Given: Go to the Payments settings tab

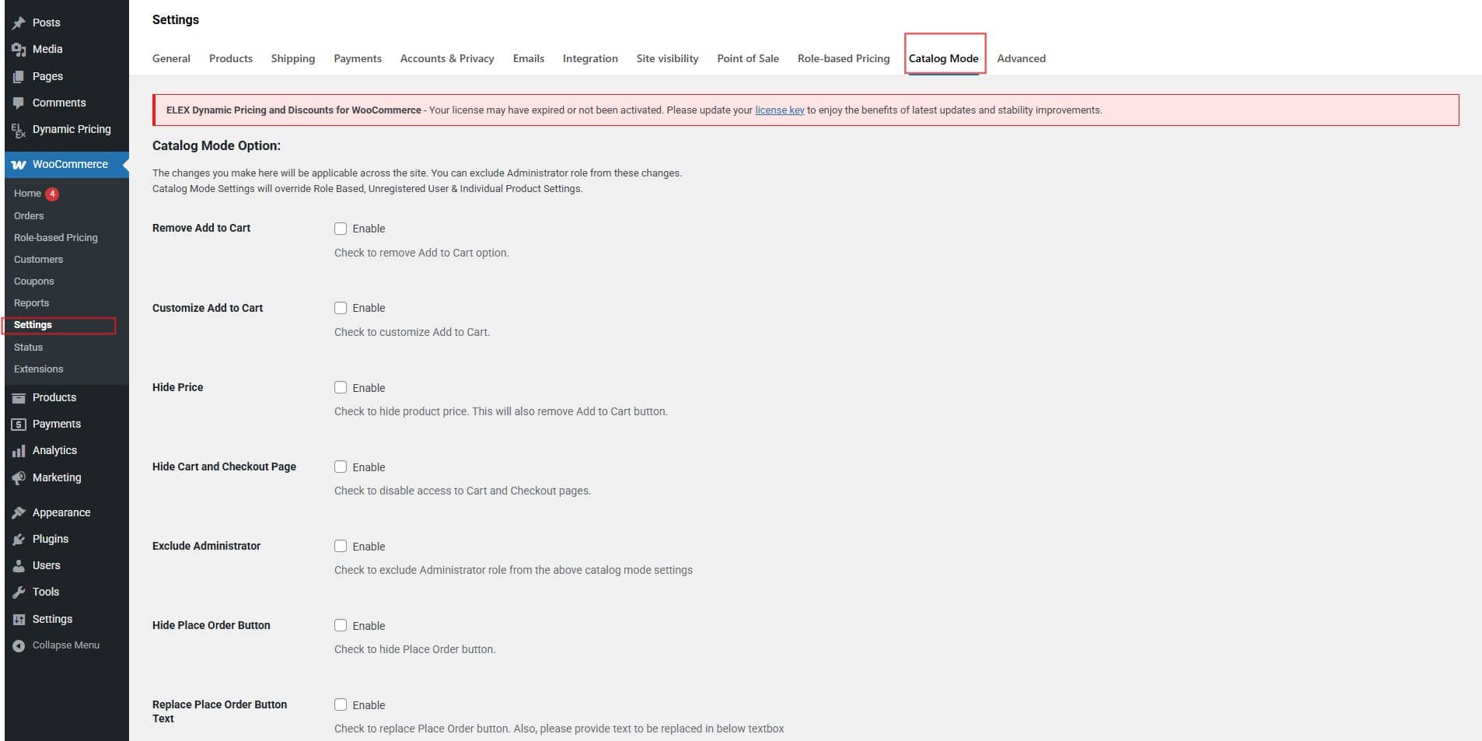Looking at the screenshot, I should click(x=358, y=58).
